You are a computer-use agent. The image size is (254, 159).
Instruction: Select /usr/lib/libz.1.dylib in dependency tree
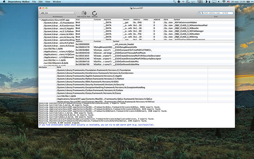coord(53,49)
